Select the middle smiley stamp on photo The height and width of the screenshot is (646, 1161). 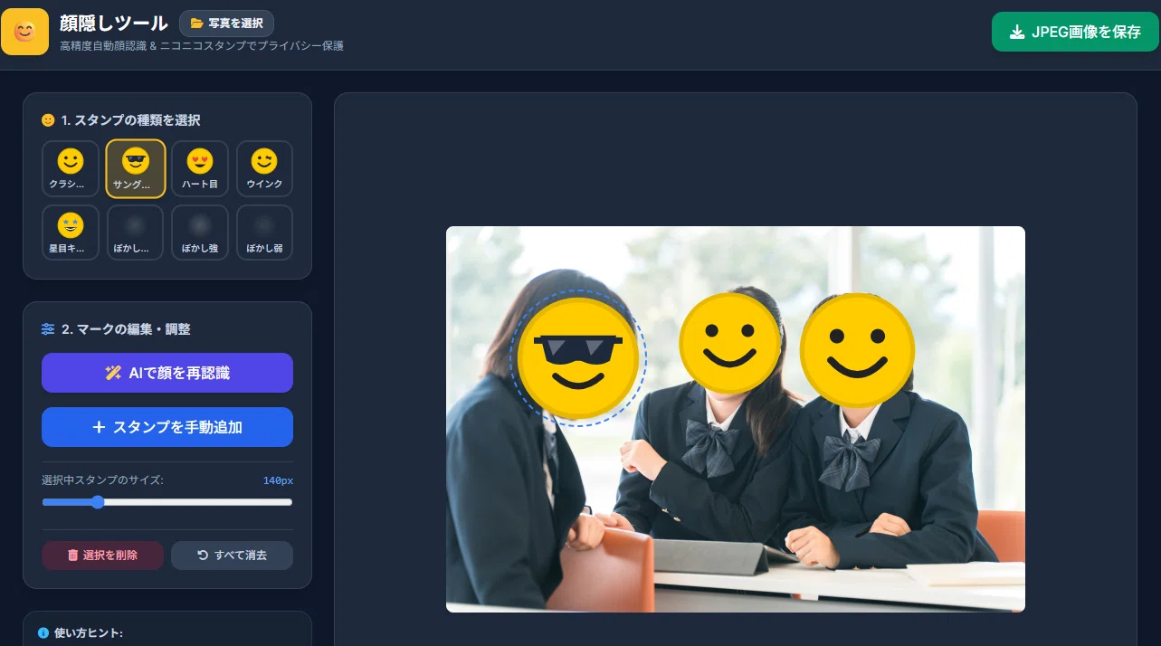730,343
